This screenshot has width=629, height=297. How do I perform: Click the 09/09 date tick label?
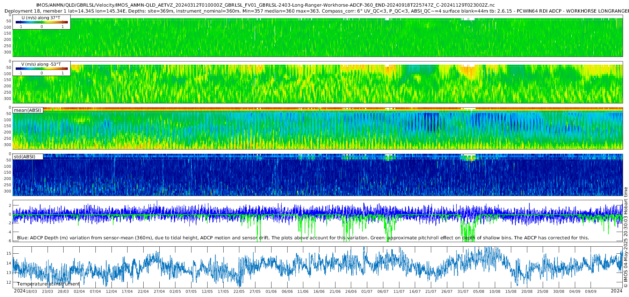point(591,291)
